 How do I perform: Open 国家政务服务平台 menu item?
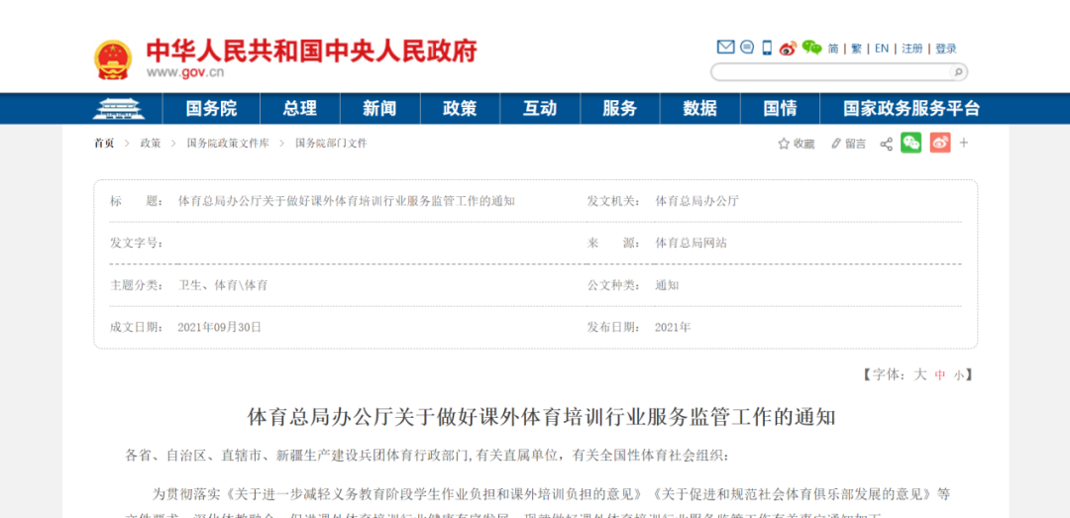[x=911, y=109]
